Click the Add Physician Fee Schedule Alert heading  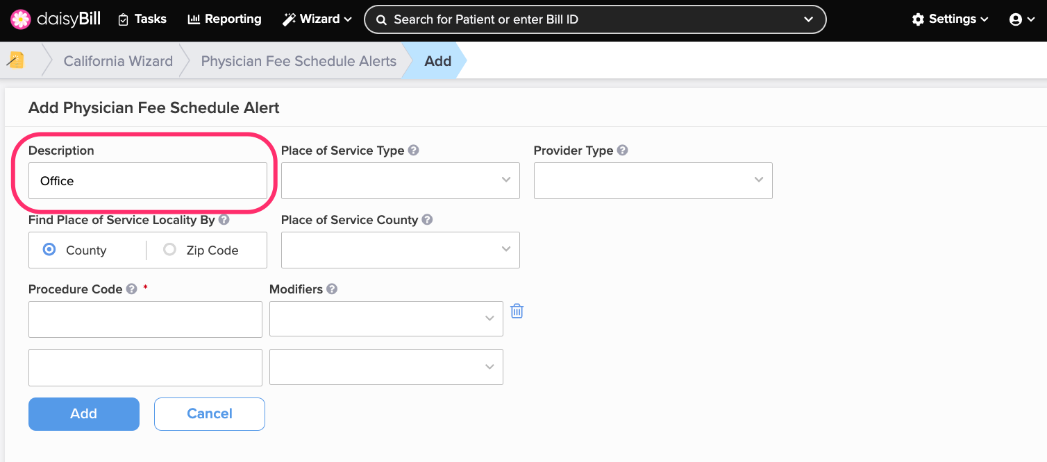click(x=154, y=108)
